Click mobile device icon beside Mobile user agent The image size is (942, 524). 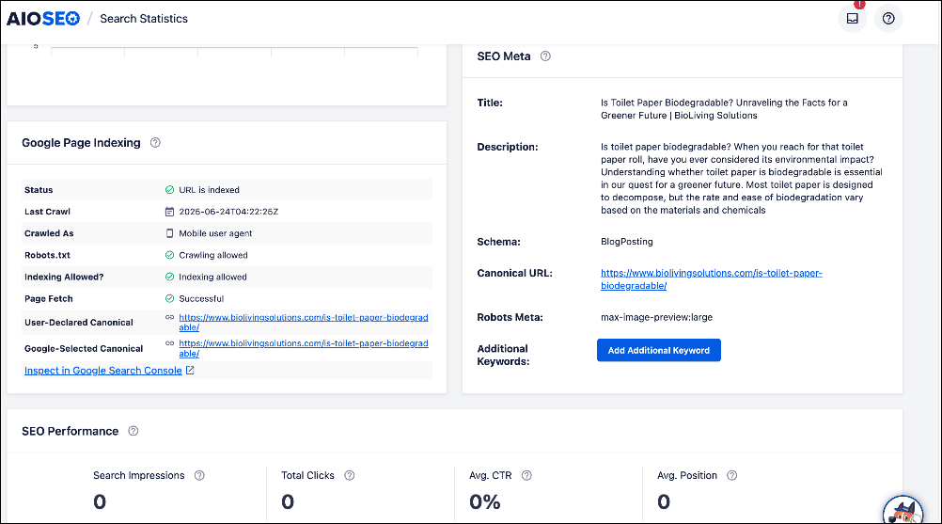[169, 233]
